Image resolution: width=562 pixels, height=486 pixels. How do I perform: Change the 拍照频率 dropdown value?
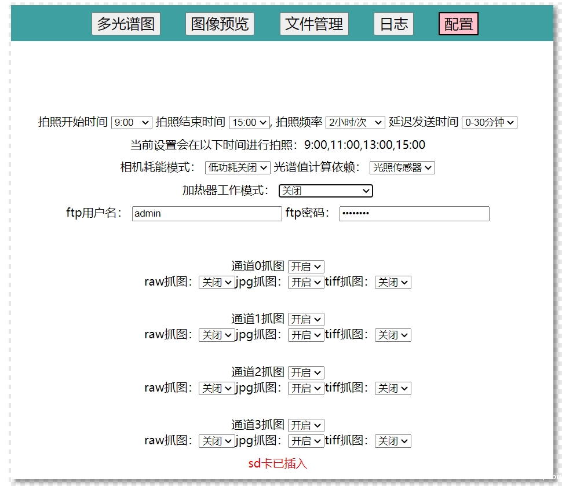355,122
